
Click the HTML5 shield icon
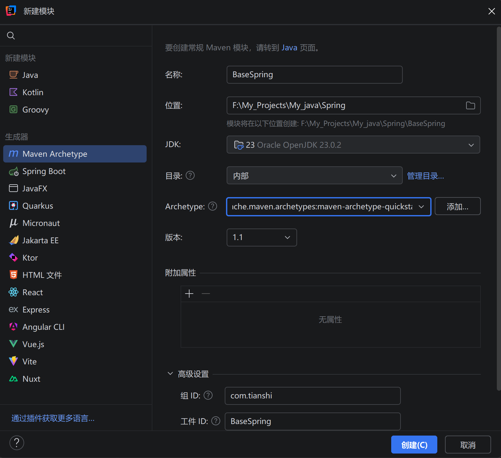(x=13, y=275)
